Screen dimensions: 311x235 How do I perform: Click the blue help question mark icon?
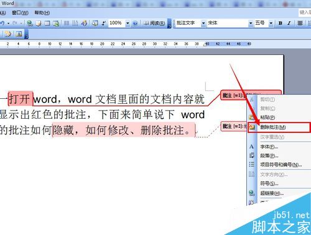(x=135, y=24)
